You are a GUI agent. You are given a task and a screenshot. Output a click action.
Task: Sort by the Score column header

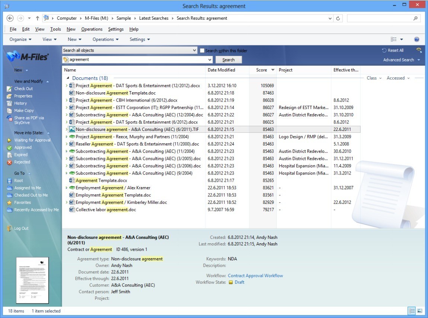click(x=262, y=70)
